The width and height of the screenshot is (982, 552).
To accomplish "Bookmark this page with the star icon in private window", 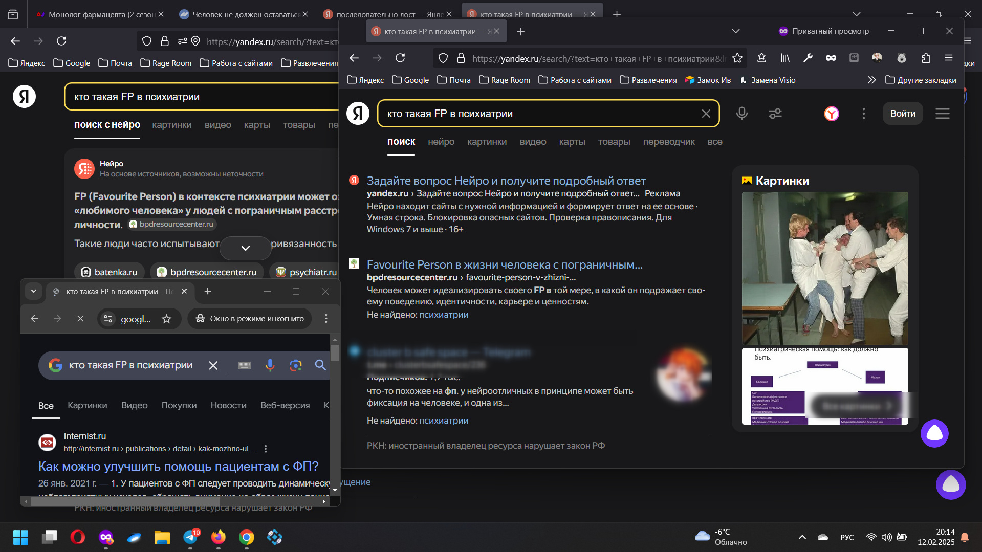I will pos(737,58).
